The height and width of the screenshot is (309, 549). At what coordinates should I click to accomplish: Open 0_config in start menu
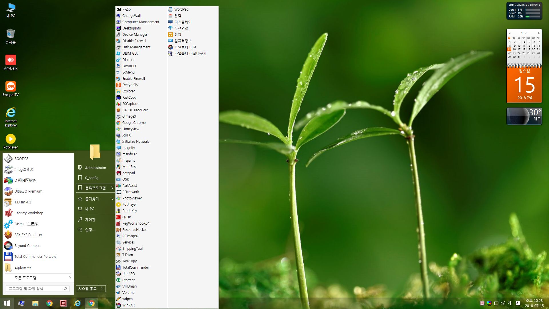[96, 178]
